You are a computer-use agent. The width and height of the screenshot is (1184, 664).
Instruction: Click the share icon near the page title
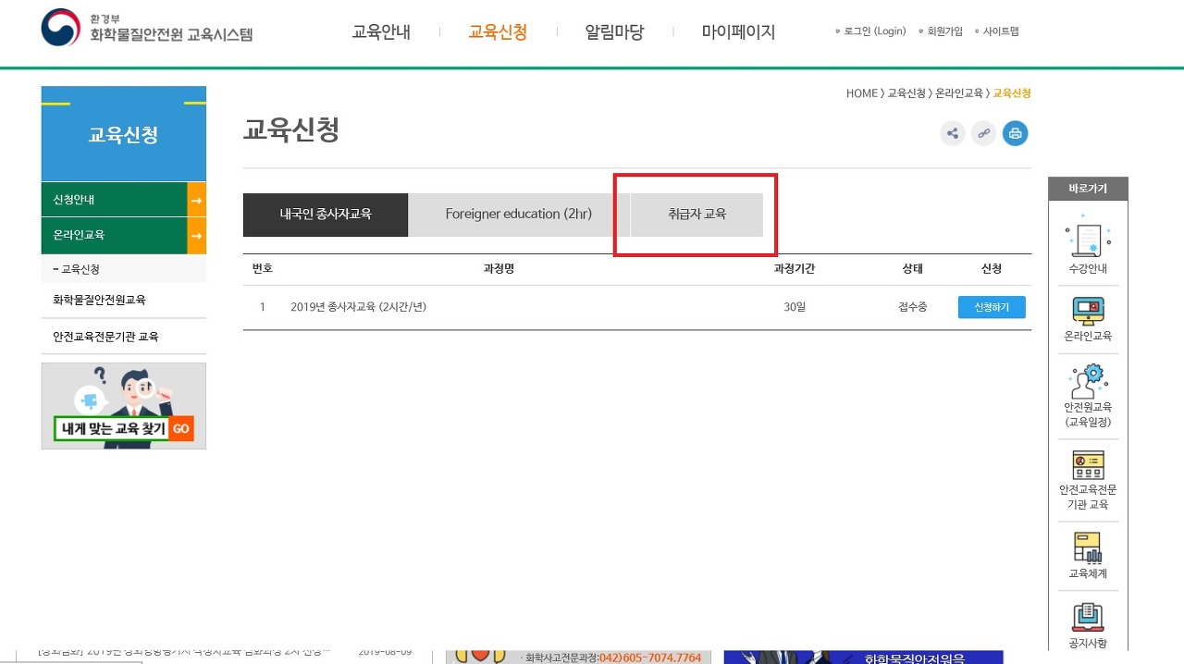tap(952, 133)
